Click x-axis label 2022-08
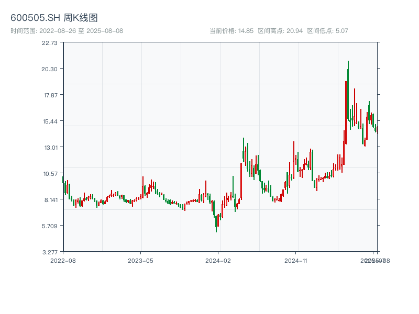 point(63,261)
